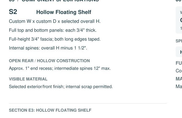Click the cut-off 'Ma' text on right edge
The image size is (182, 118).
(179, 87)
